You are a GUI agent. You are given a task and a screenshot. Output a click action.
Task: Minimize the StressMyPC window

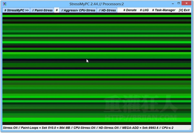pyautogui.click(x=173, y=4)
